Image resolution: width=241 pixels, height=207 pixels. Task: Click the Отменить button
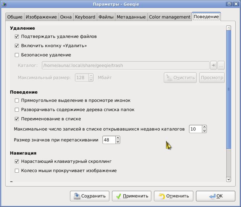[x=174, y=196]
